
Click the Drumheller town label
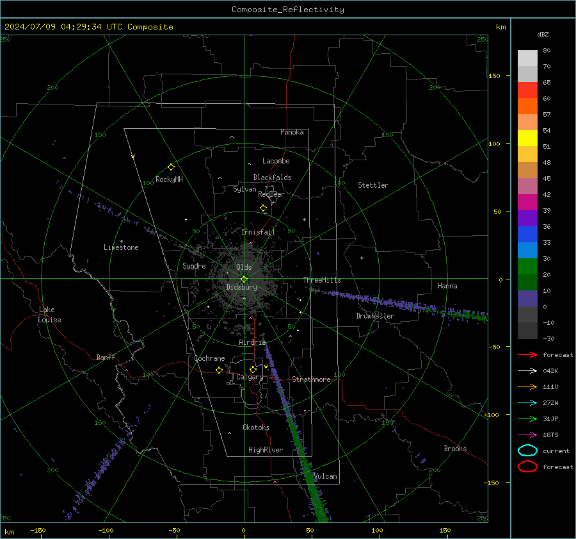coord(375,316)
